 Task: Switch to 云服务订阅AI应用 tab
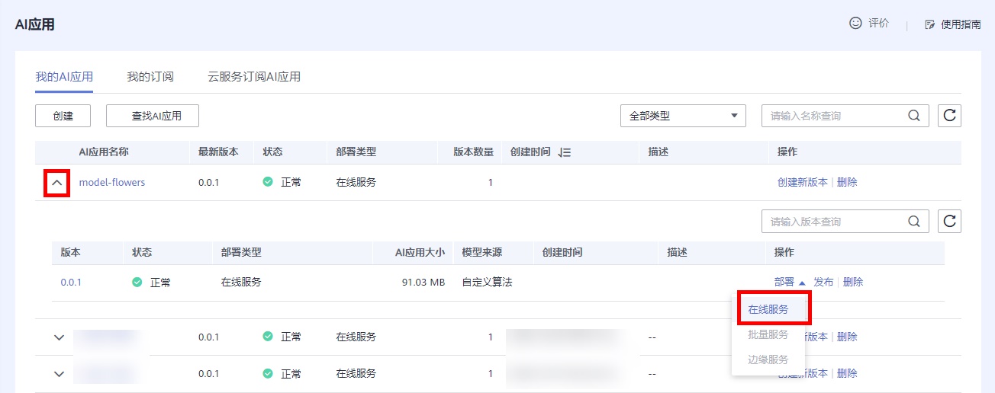coord(254,76)
